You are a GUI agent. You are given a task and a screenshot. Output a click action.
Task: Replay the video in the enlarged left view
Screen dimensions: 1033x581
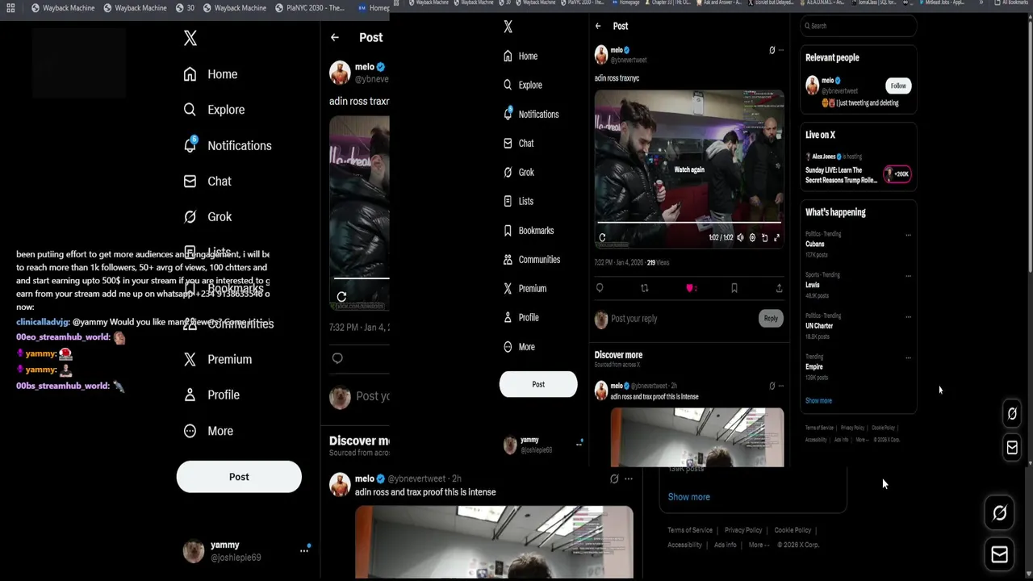(x=341, y=297)
